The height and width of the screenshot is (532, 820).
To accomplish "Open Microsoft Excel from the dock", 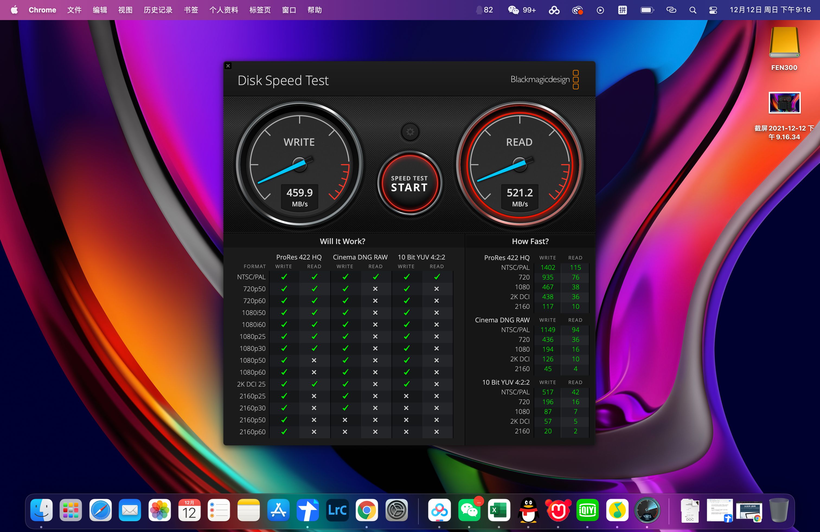I will (x=499, y=510).
